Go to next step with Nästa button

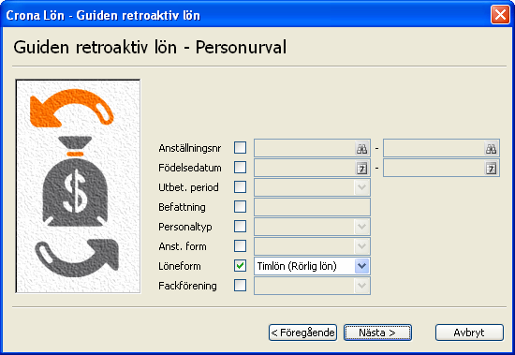pos(377,333)
